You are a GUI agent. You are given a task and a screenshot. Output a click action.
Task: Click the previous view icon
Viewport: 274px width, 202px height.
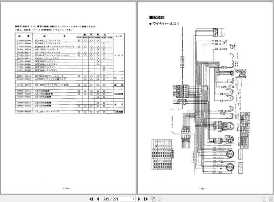click(153, 199)
